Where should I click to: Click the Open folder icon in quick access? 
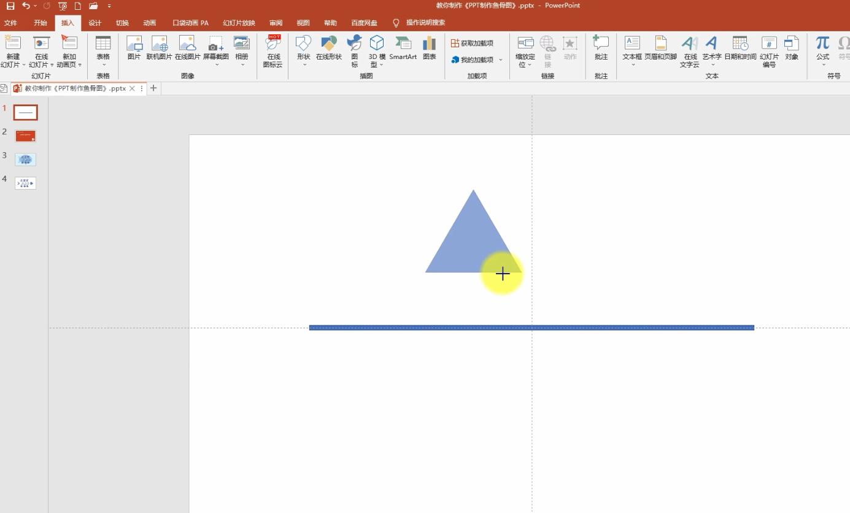pos(93,6)
